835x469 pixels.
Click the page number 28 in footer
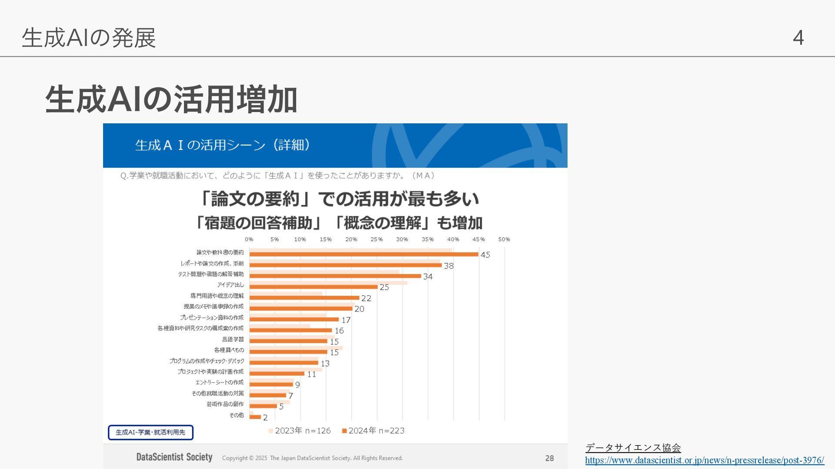pos(549,458)
